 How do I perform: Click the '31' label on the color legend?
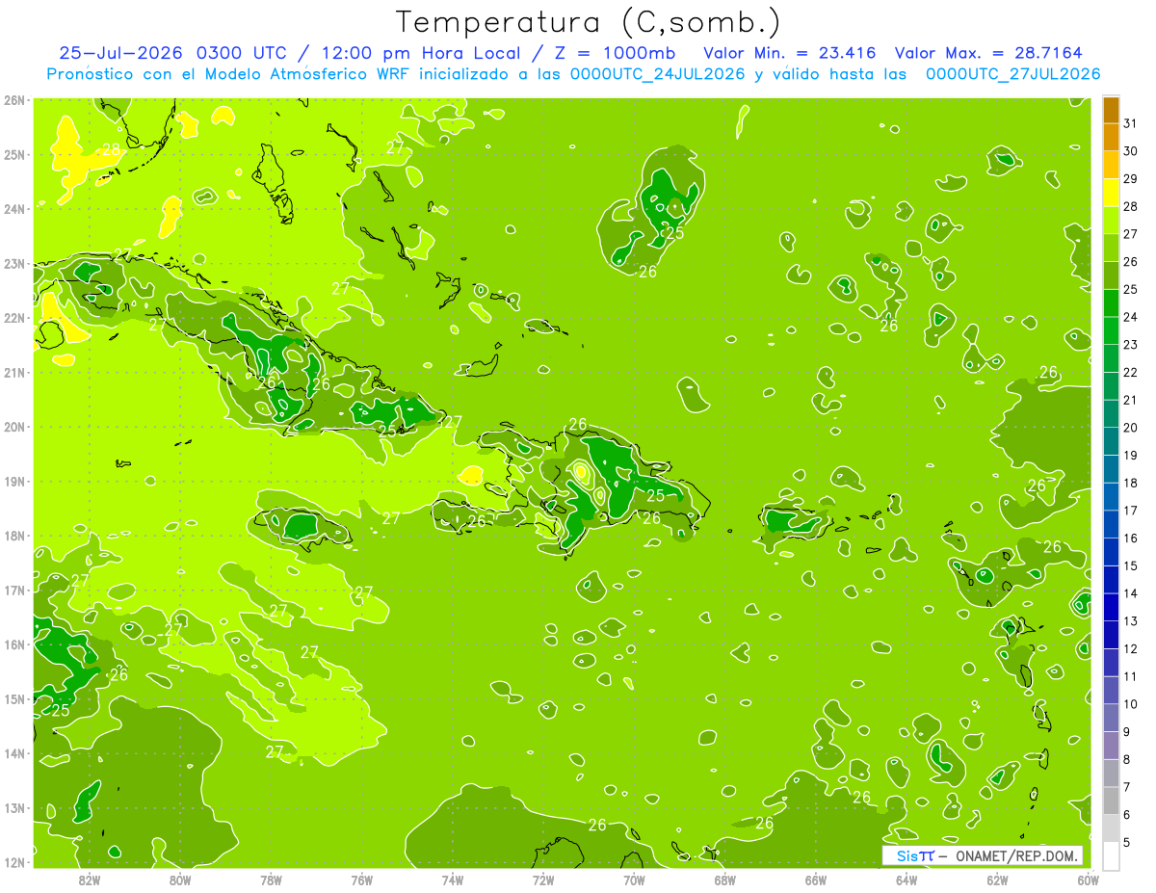pos(1130,124)
